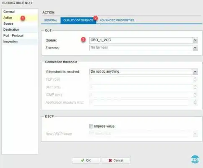Image resolution: width=203 pixels, height=168 pixels.
Task: Adjust the UDP (c/s) spinner arrows
Action: coord(195,87)
